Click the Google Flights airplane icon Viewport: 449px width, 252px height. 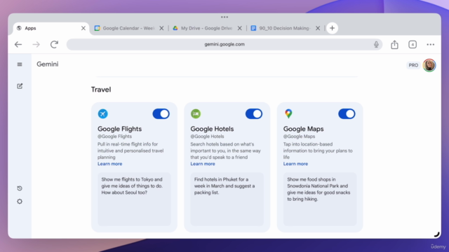coord(103,113)
